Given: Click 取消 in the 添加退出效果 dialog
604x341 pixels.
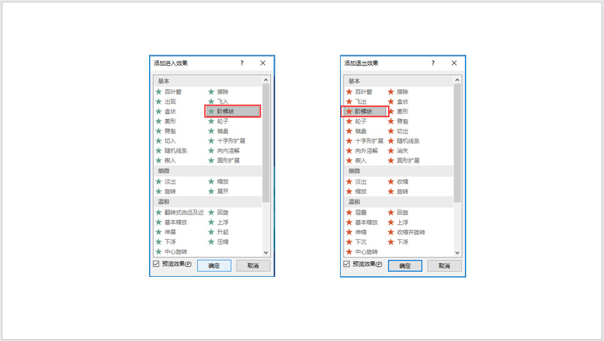Looking at the screenshot, I should coord(444,266).
